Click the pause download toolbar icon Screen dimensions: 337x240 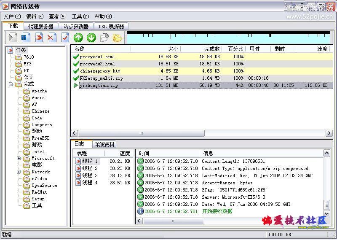click(26, 38)
